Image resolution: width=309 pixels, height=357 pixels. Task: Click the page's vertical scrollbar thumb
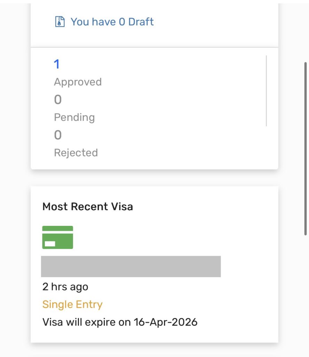(306, 149)
